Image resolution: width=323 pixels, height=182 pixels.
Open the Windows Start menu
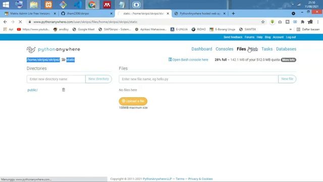(6, 5)
